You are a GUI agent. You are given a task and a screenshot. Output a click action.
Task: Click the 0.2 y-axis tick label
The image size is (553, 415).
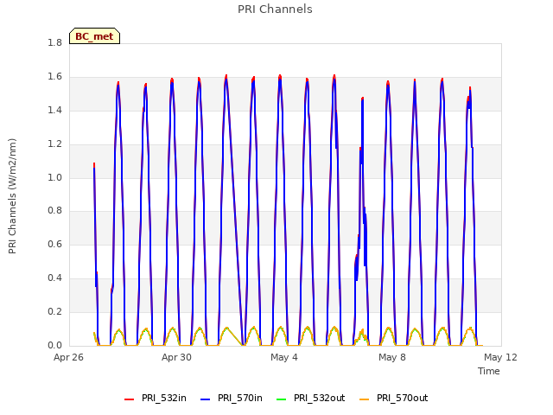54,311
